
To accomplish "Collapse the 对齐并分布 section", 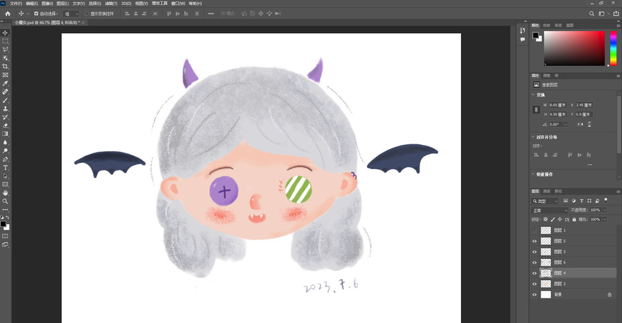I will (x=533, y=137).
